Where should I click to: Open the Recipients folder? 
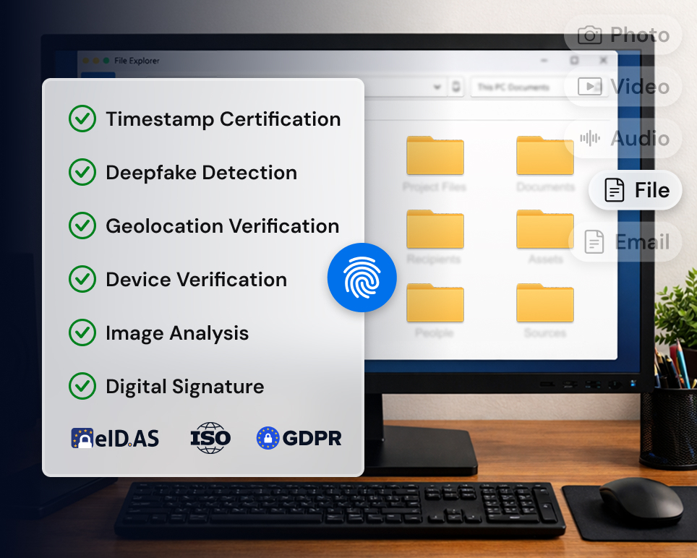click(x=435, y=230)
